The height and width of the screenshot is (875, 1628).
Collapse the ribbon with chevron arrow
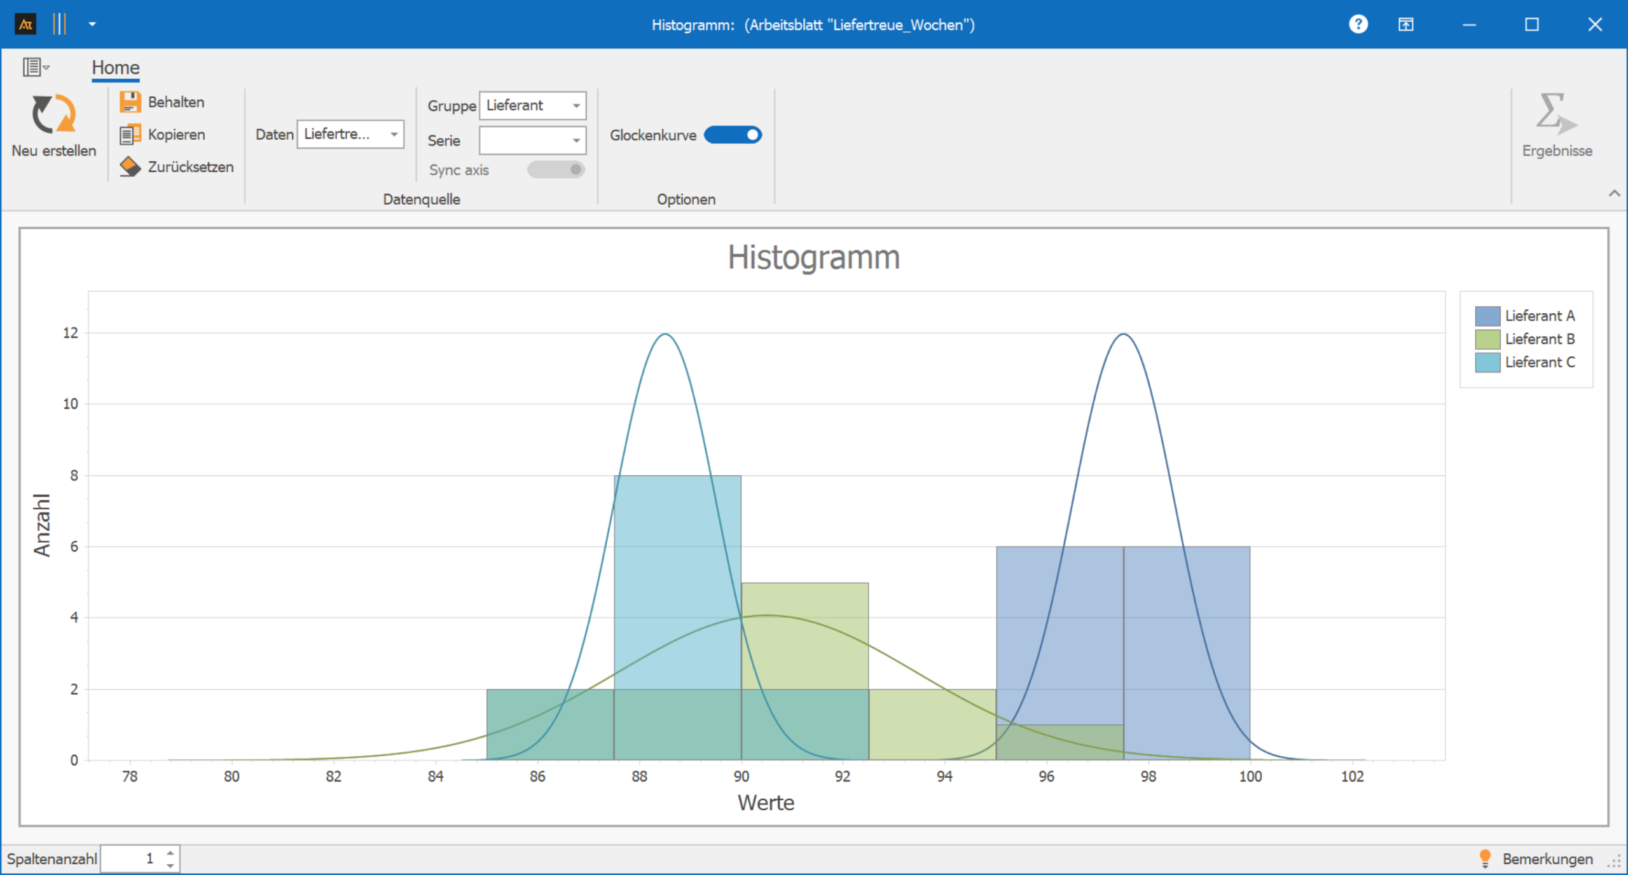tap(1614, 193)
